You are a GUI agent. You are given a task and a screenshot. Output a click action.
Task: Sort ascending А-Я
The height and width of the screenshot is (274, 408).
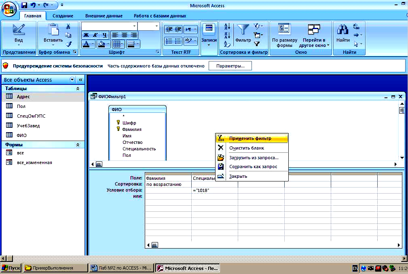[x=227, y=26]
